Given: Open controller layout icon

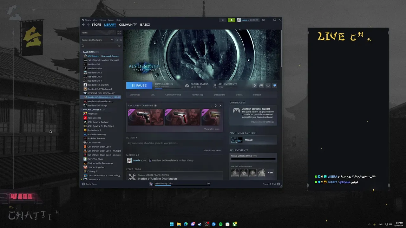Looking at the screenshot, I should pyautogui.click(x=261, y=85).
